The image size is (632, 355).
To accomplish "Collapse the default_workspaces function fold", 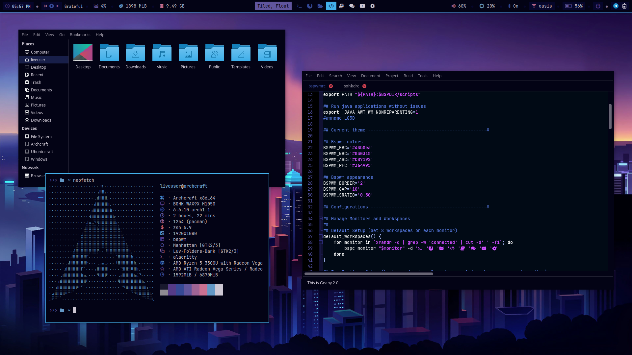I will point(321,236).
